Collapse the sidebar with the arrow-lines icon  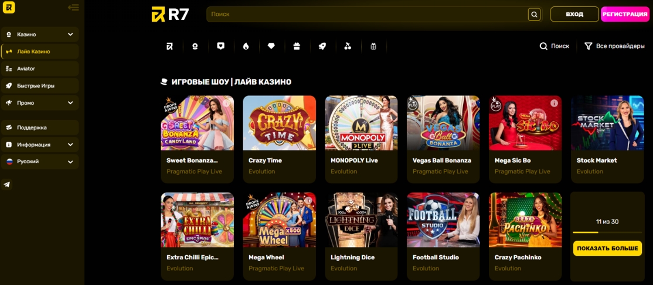tap(73, 8)
